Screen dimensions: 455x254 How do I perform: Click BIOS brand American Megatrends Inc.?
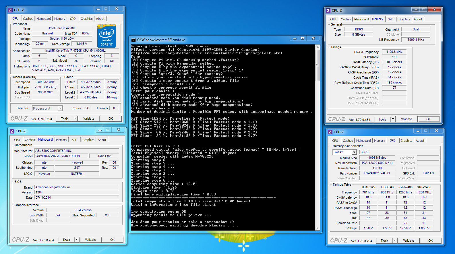[x=77, y=187]
